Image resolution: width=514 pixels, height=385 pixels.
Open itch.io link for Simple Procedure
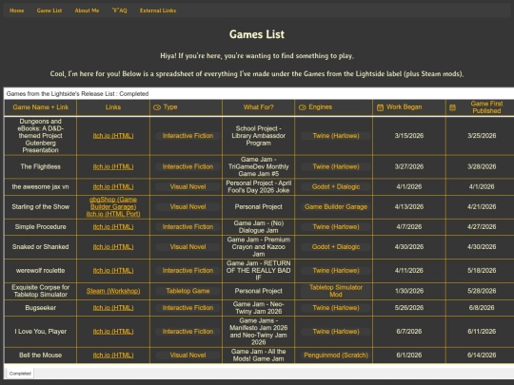(113, 227)
